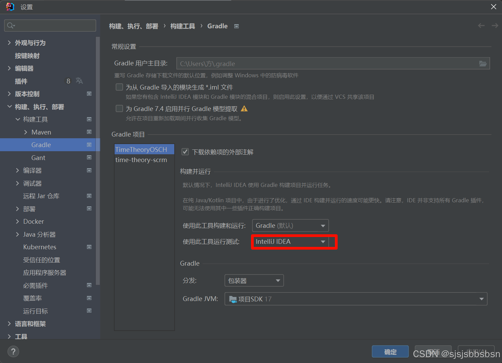Uncheck 下载依赖项的外部注解 checkbox
Image resolution: width=502 pixels, height=363 pixels.
[x=185, y=152]
